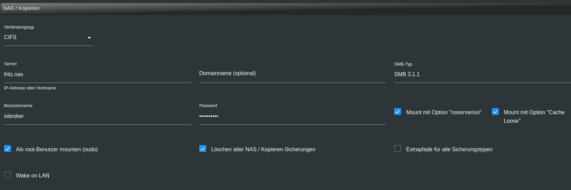This screenshot has height=190, width=571.
Task: Untick Als root-Benutzer mounten (sudo) checkbox
Action: [7, 149]
